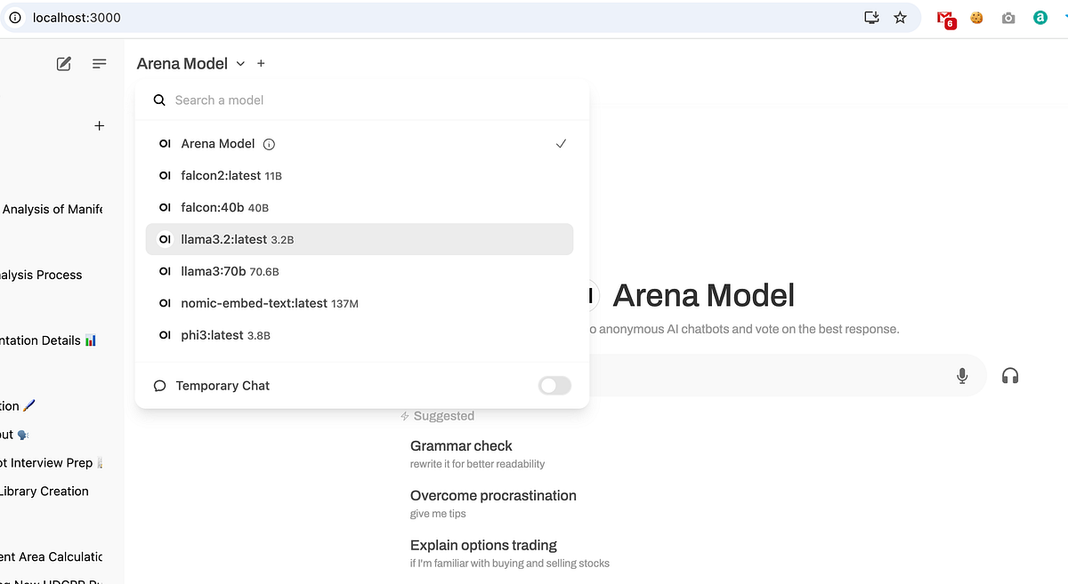1068x584 pixels.
Task: Click the plus icon in the left sidebar
Action: 99,125
